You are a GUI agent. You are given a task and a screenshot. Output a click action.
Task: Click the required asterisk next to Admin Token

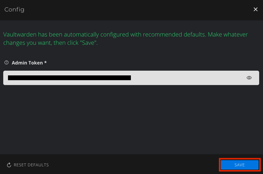coord(45,62)
